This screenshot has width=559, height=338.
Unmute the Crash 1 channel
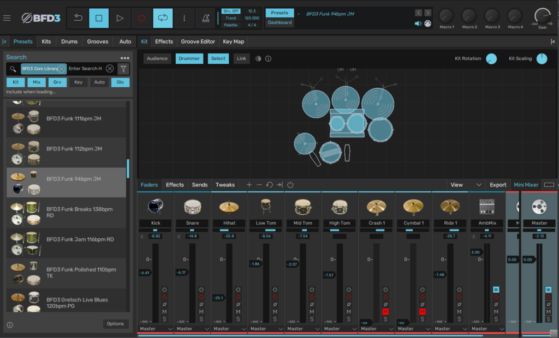[x=385, y=311]
